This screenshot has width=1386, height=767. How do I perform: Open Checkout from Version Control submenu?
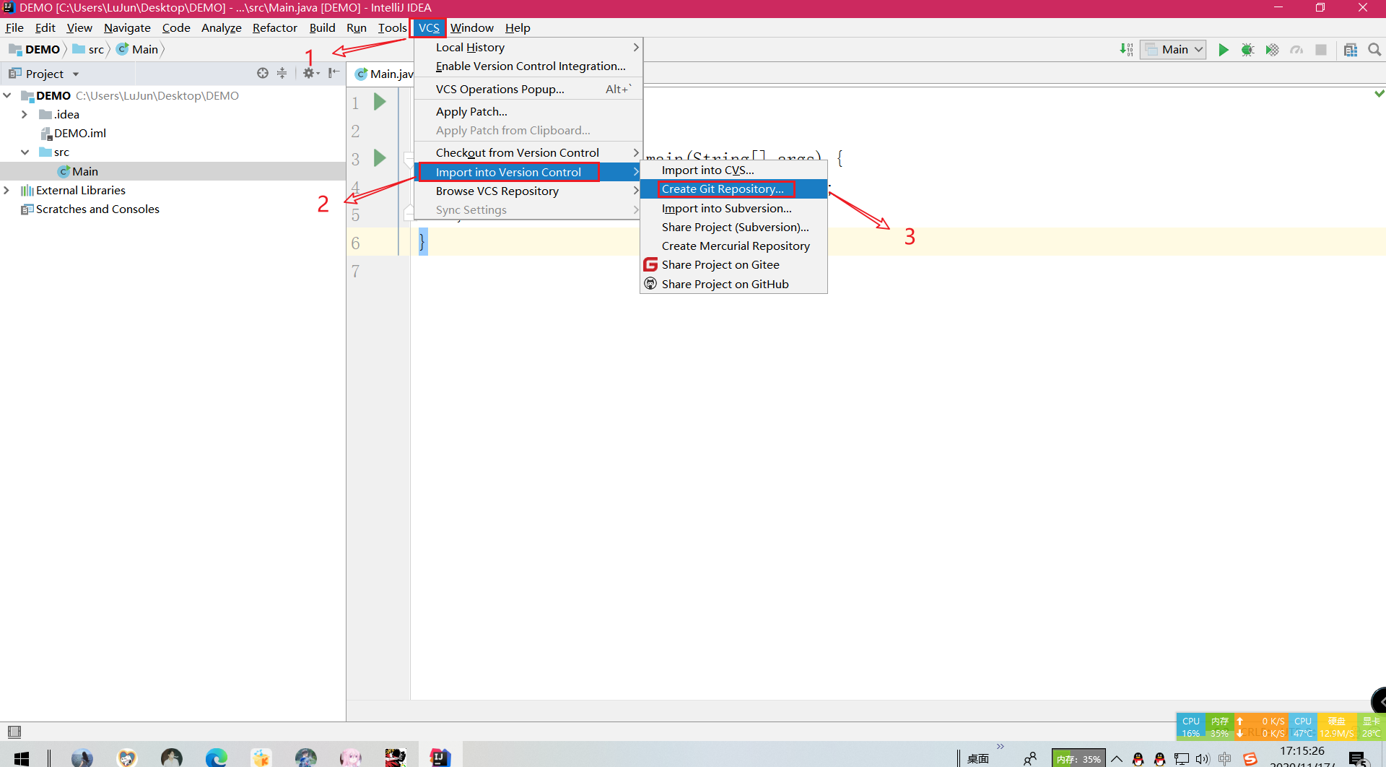528,152
